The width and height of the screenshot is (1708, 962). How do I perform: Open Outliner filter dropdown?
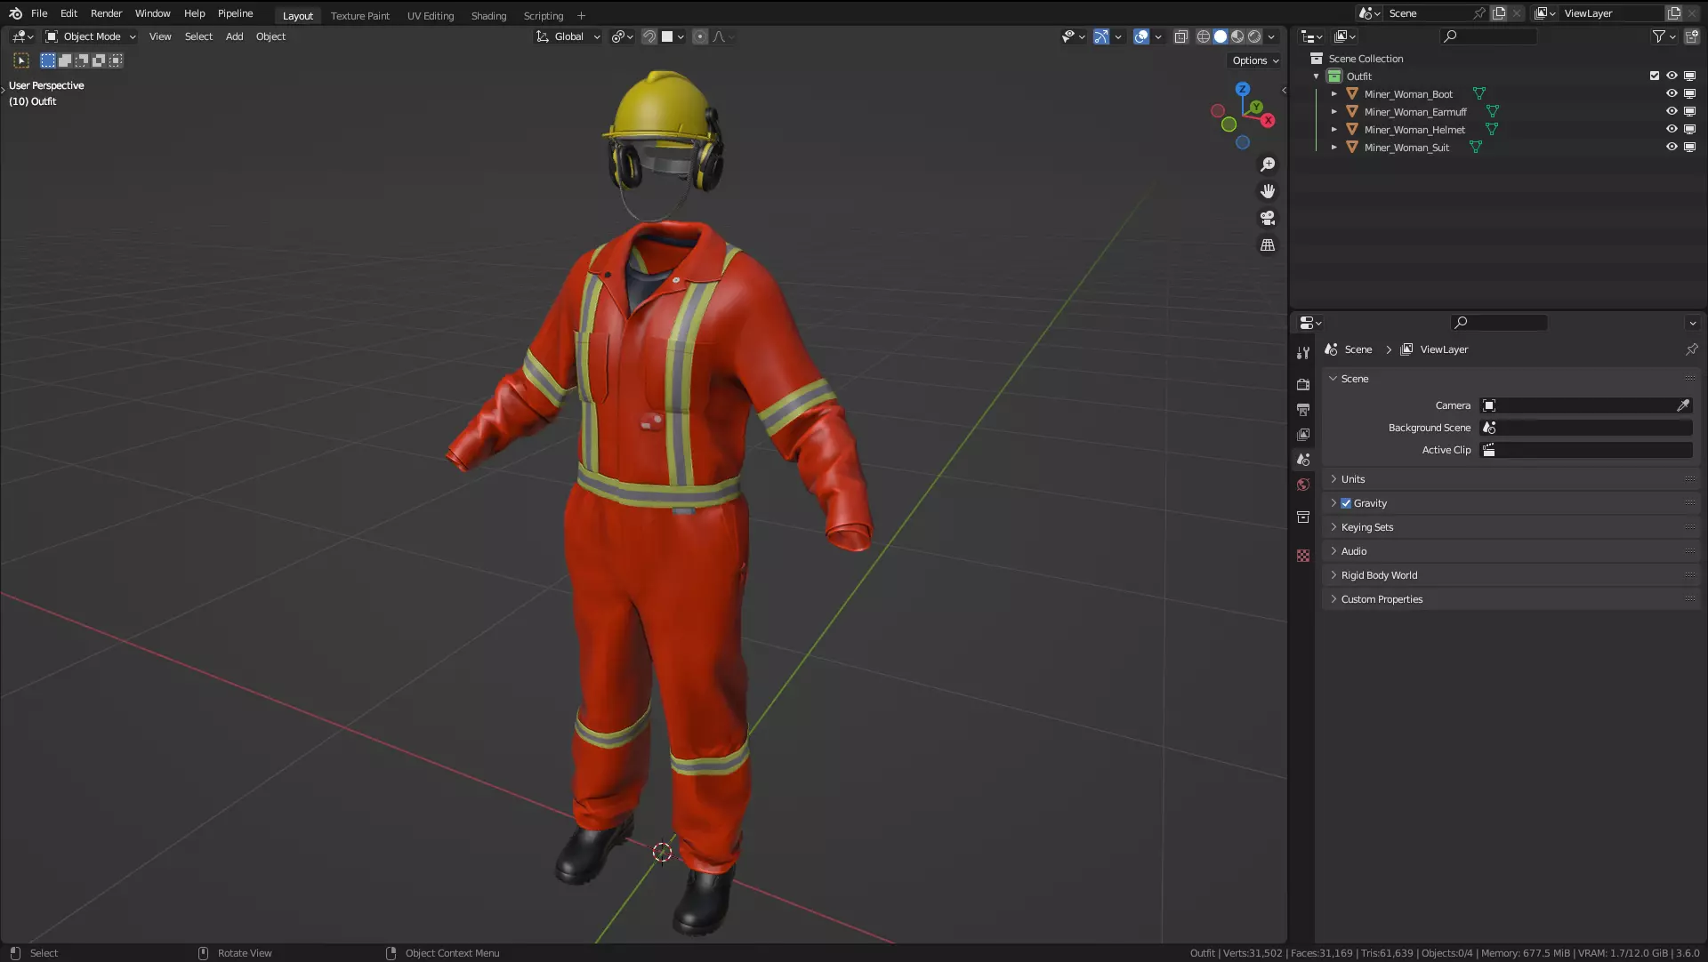[1664, 36]
